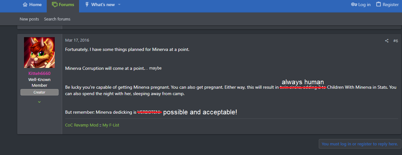Follow the CoC Revamp Mod signature link
402x155 pixels.
coord(82,125)
